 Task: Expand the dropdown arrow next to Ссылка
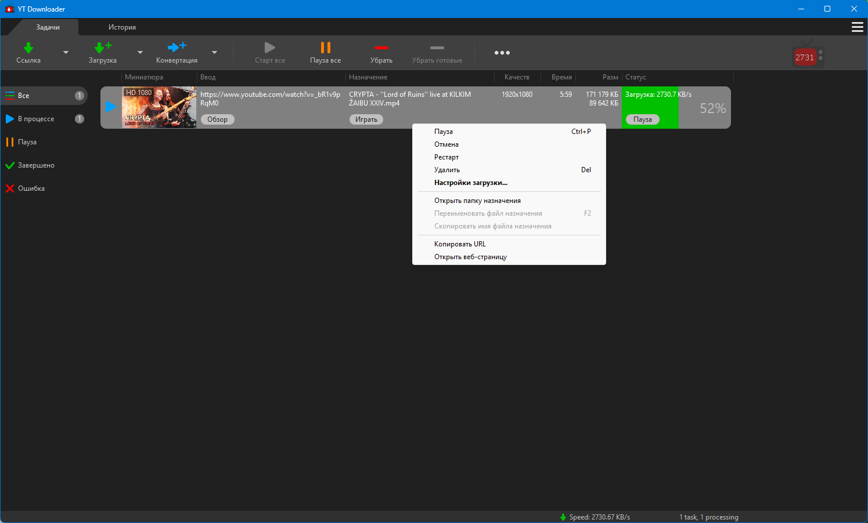pos(66,53)
